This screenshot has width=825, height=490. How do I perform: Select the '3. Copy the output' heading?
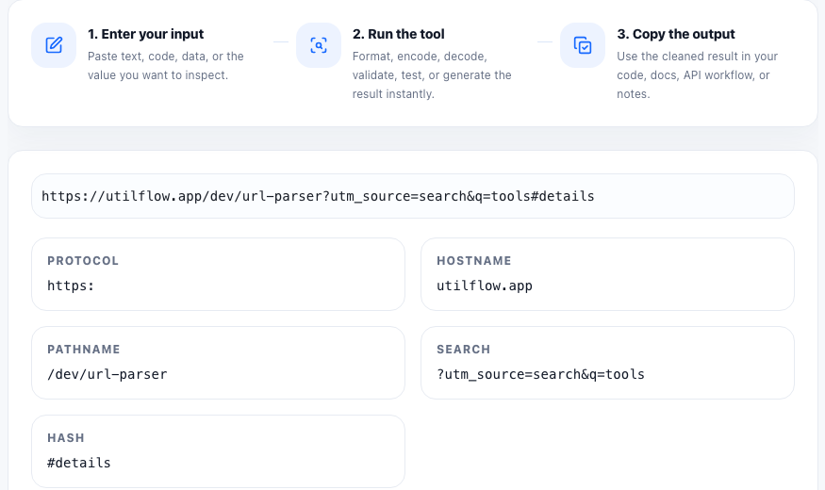[x=676, y=34]
